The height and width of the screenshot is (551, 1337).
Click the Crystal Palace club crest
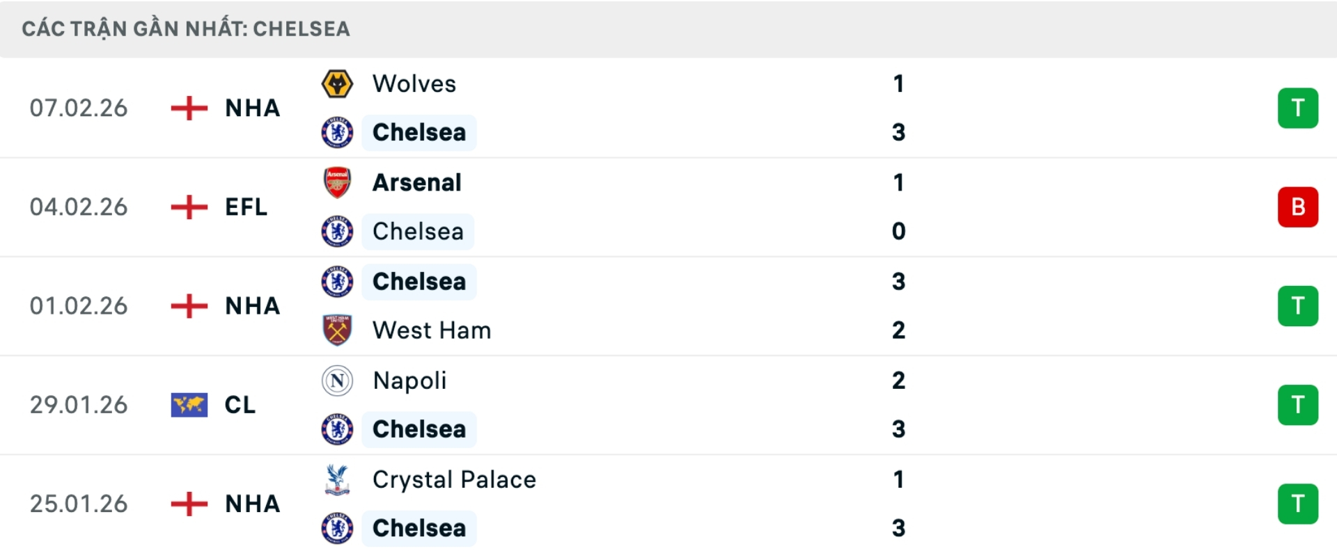[338, 479]
